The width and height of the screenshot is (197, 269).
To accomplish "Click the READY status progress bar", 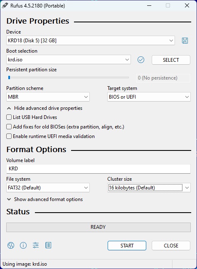I will 98,227.
